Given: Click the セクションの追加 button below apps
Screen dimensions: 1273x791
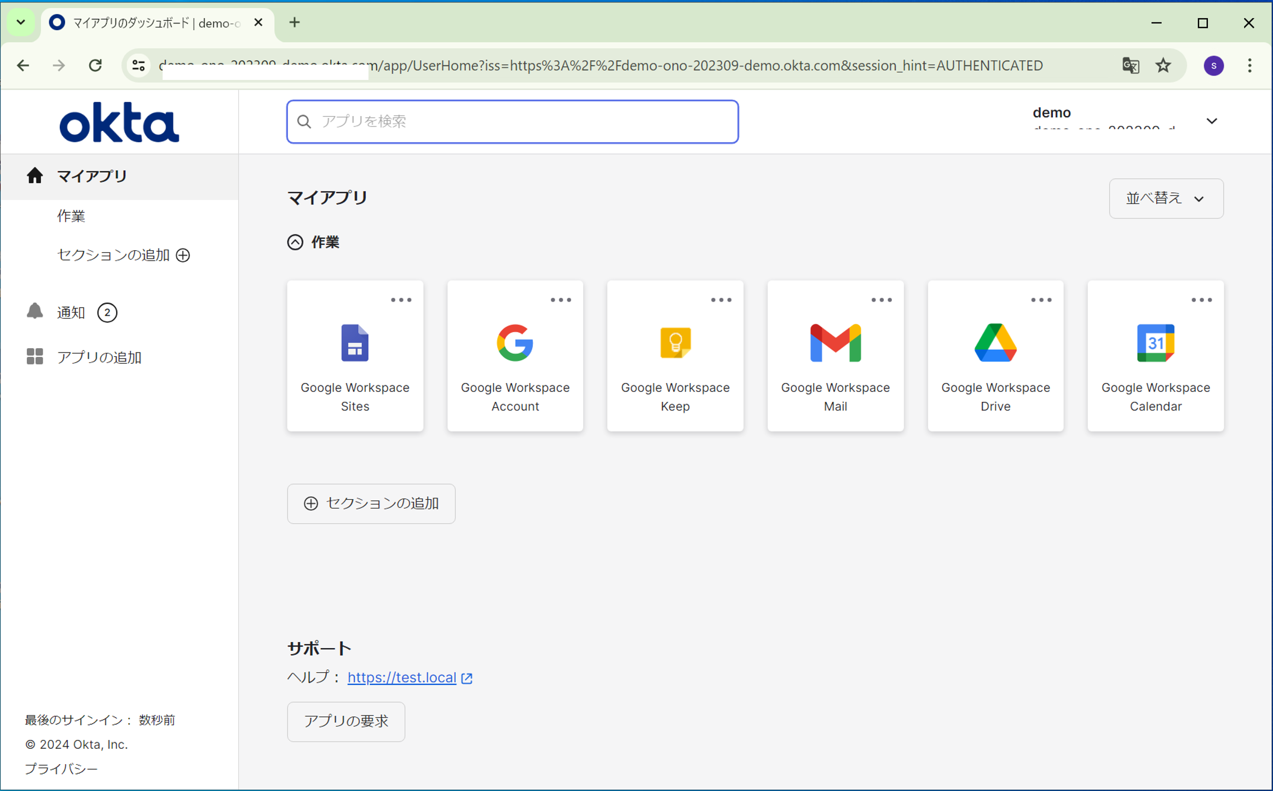Looking at the screenshot, I should 371,503.
